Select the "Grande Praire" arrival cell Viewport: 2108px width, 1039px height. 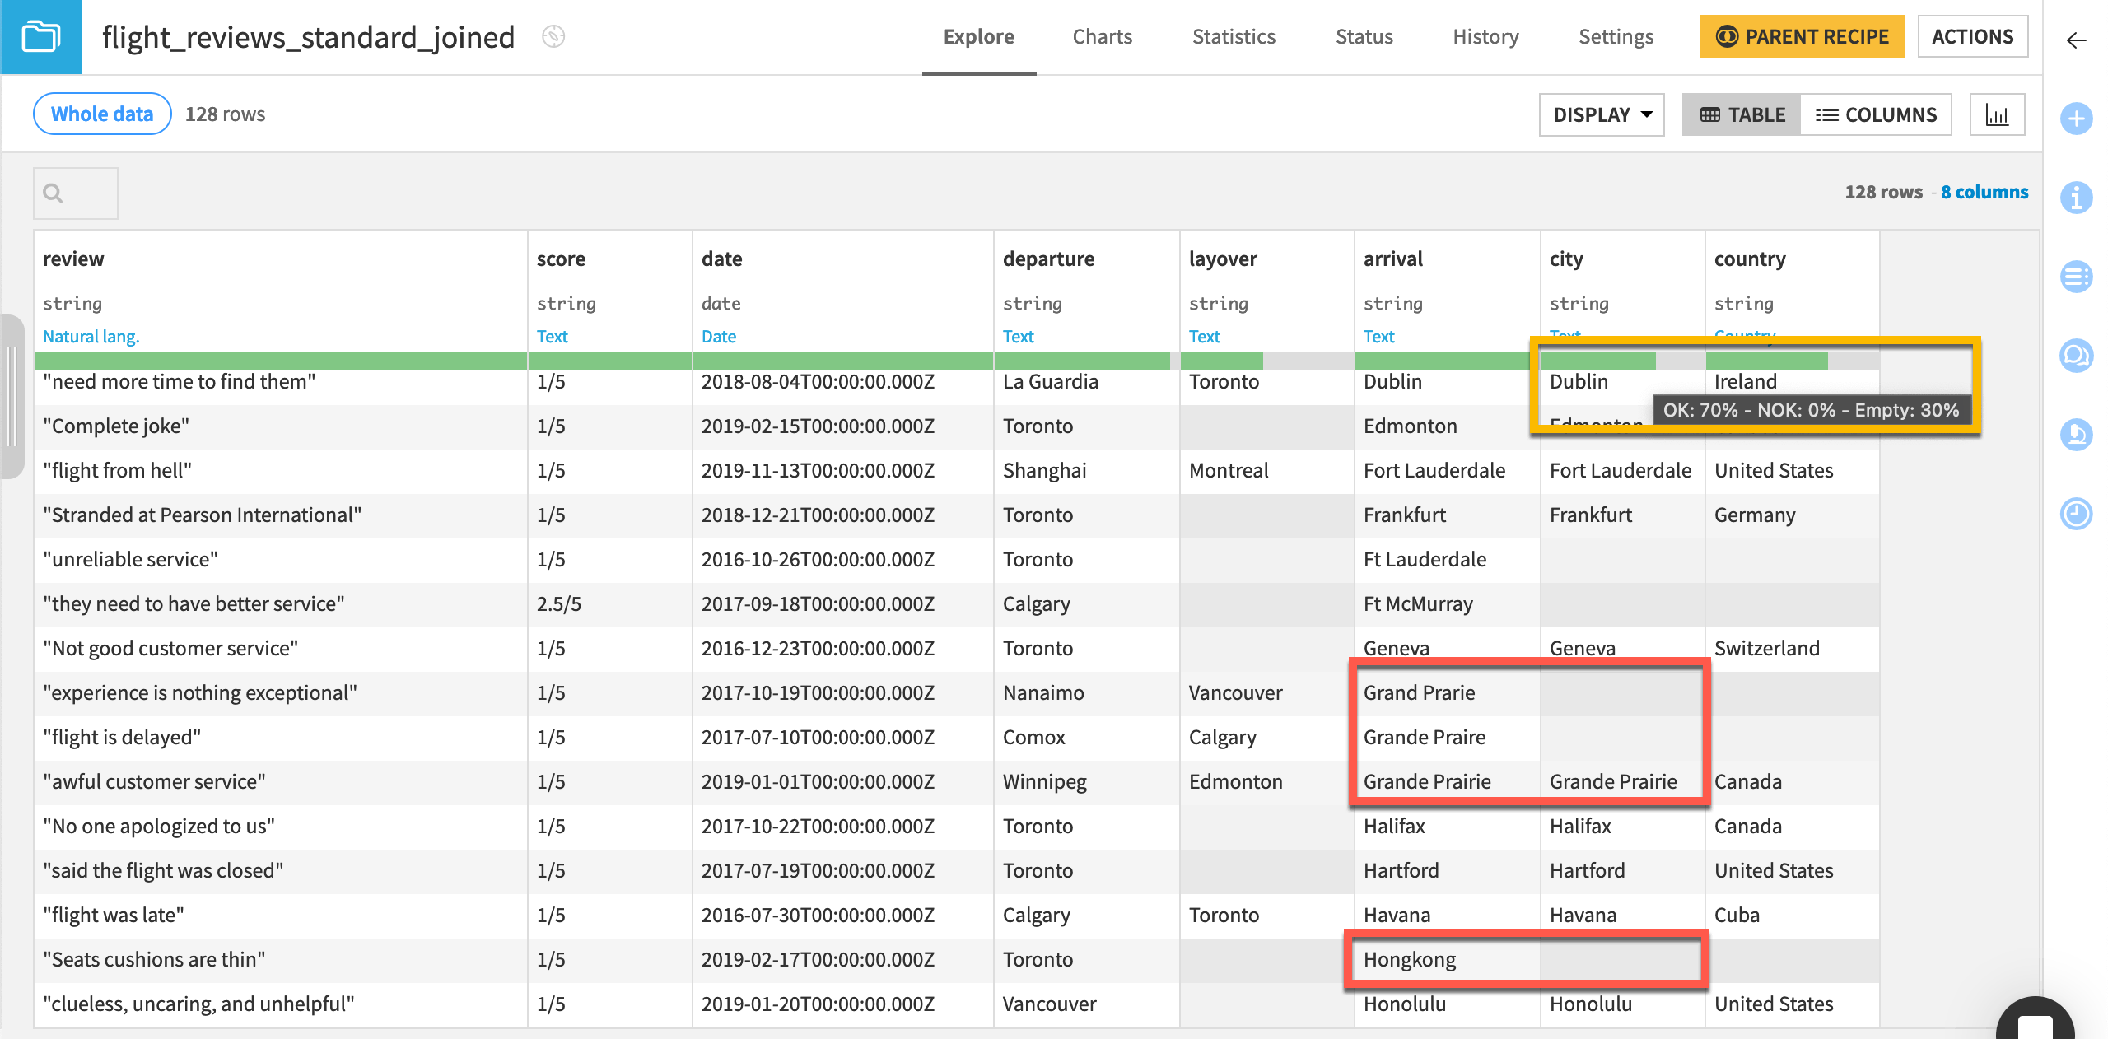(x=1446, y=737)
